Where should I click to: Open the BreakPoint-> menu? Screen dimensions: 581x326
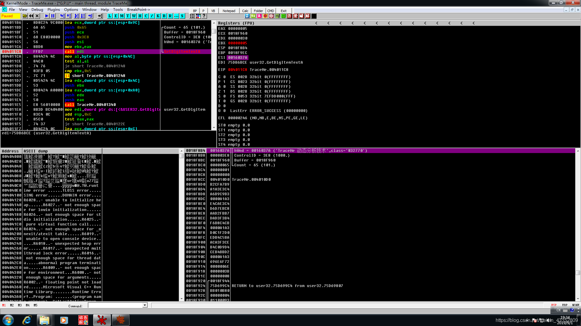(x=139, y=10)
